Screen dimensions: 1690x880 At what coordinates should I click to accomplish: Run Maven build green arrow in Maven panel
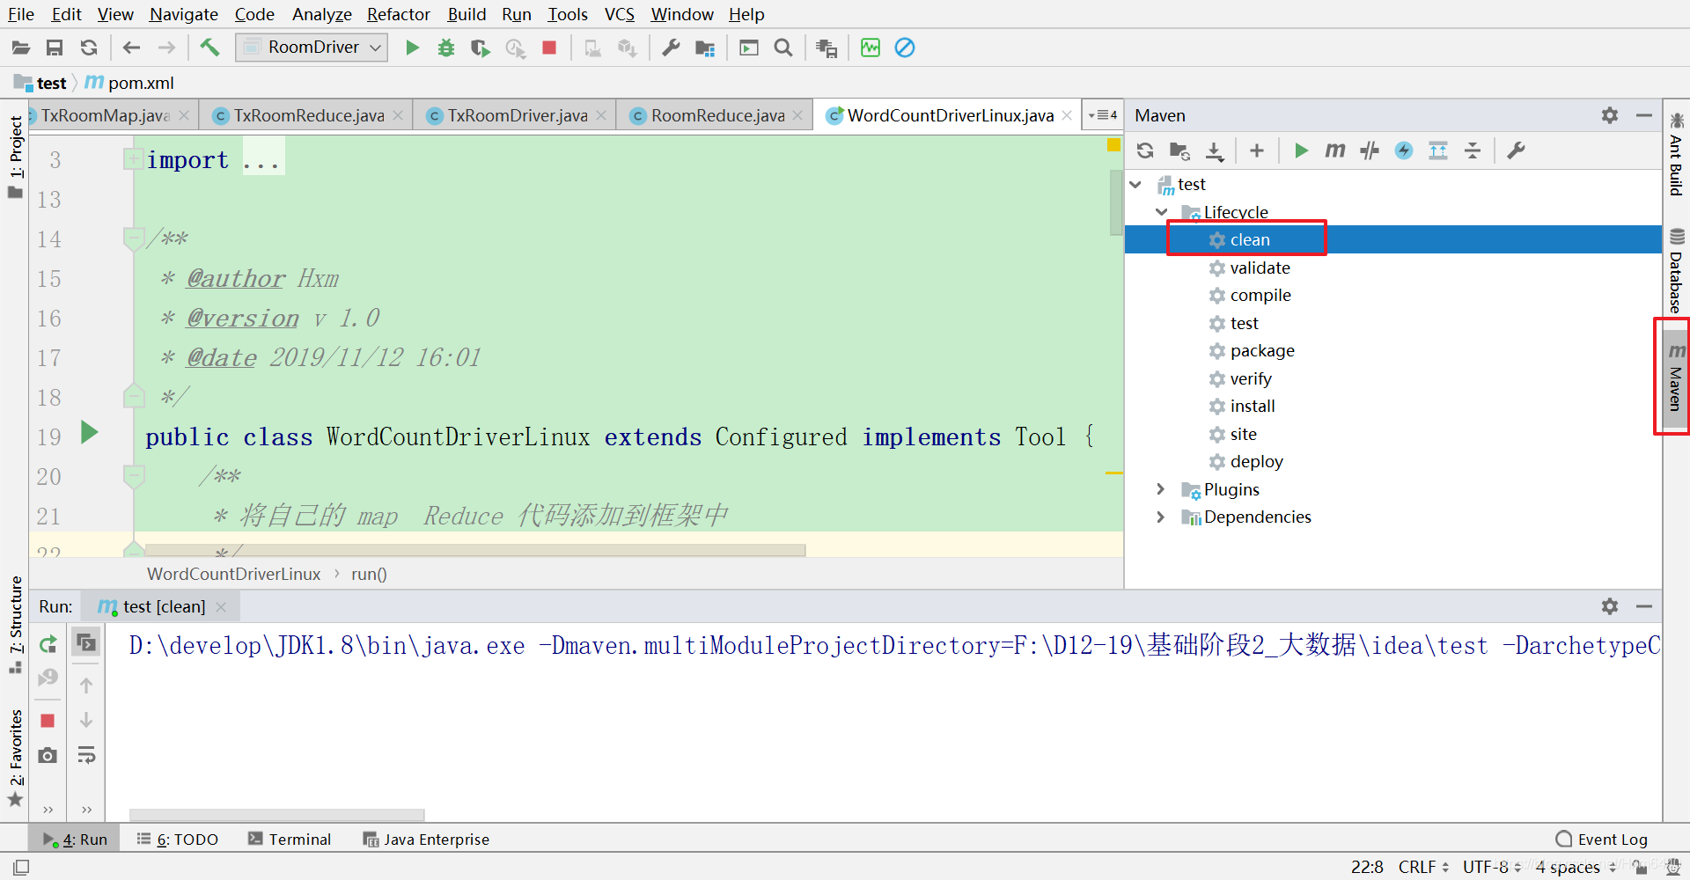click(1301, 150)
